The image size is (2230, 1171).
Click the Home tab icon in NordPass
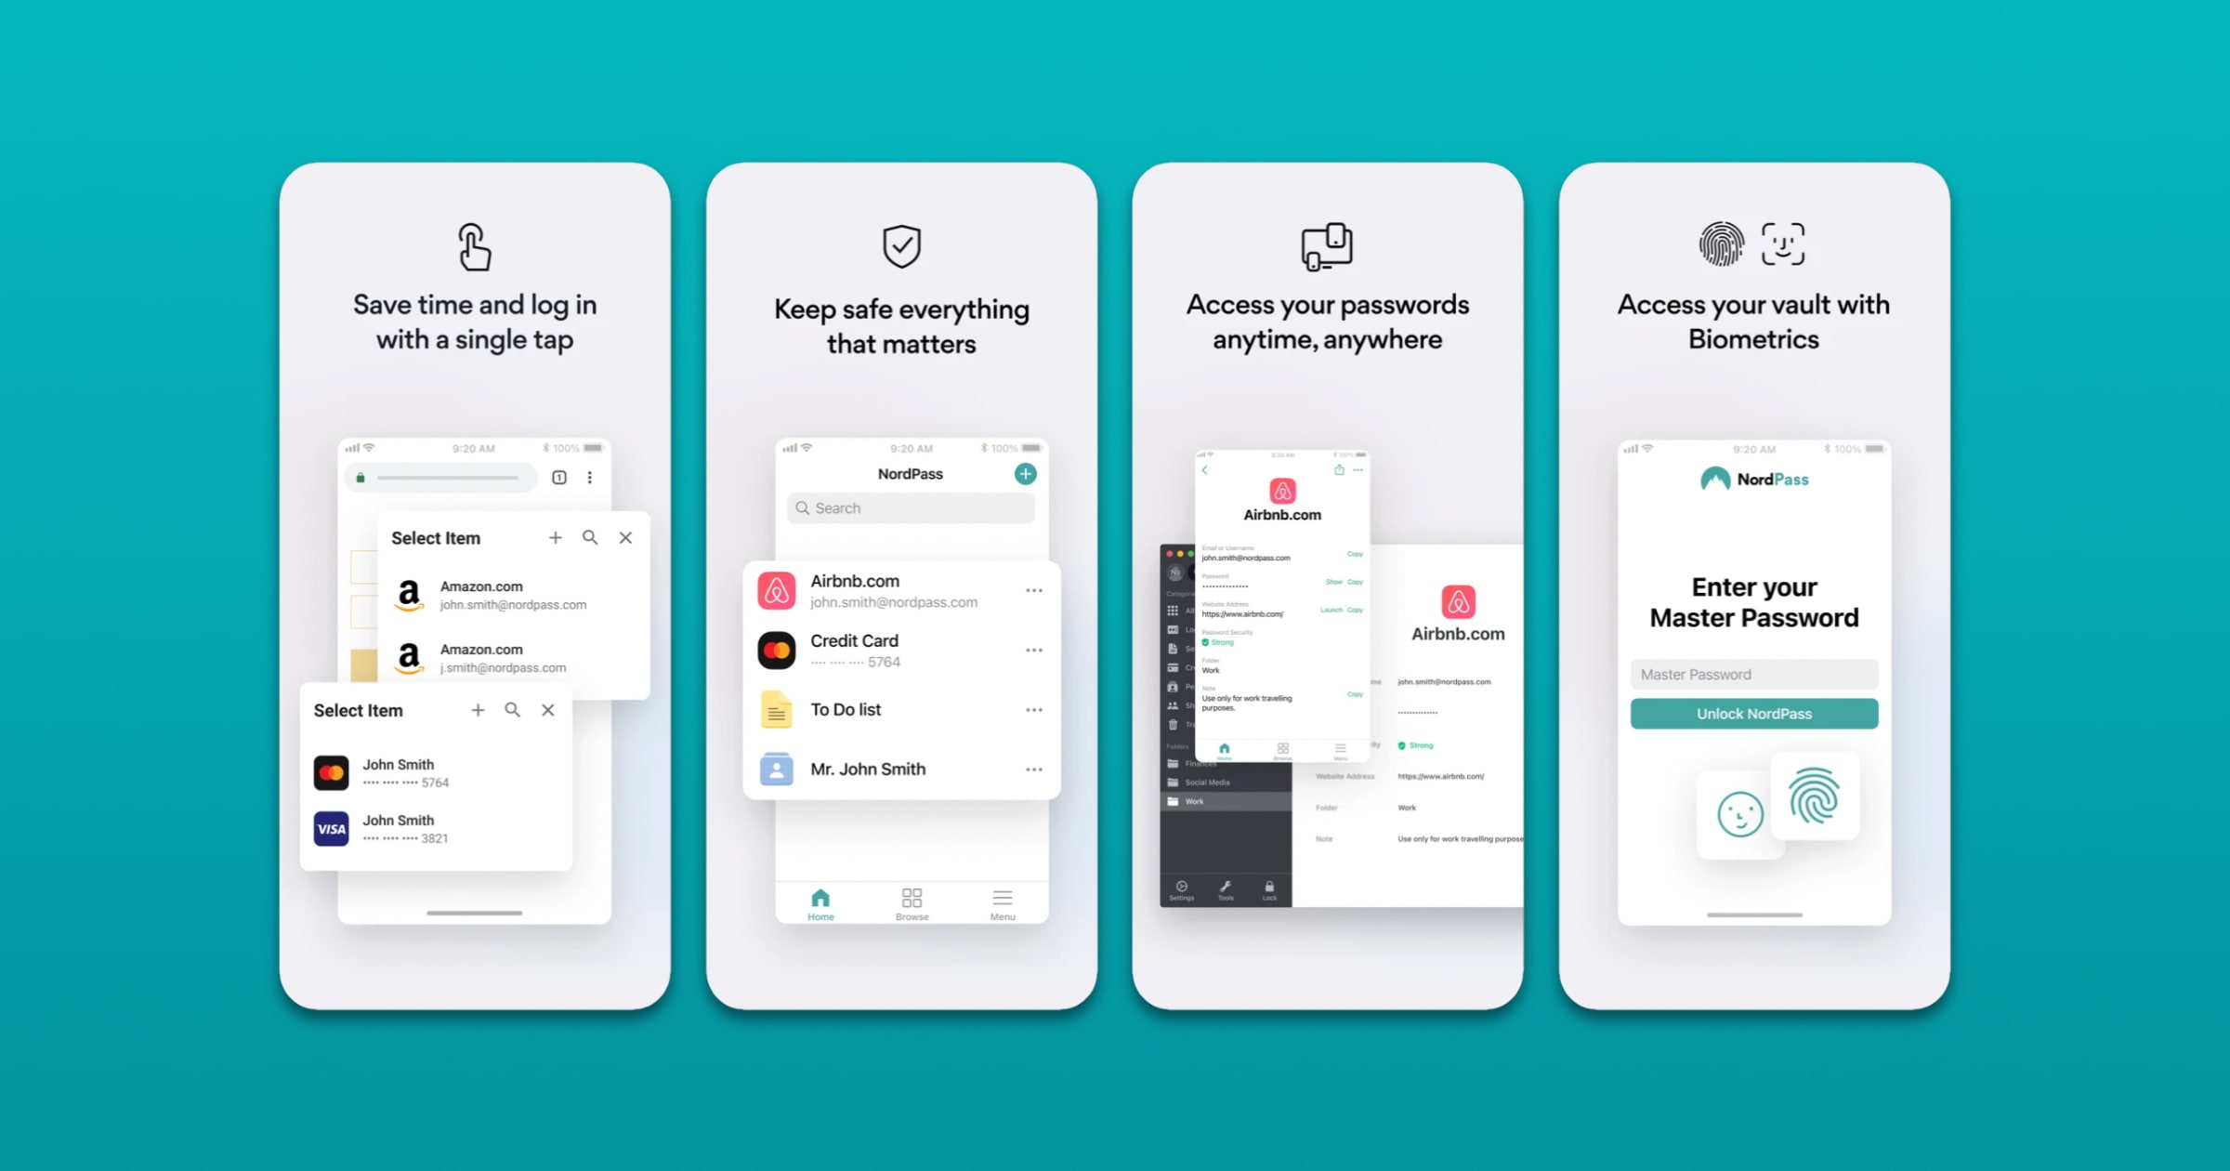[820, 897]
